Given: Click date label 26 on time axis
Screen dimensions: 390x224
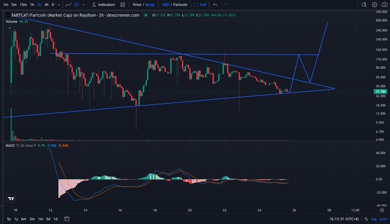Looking at the screenshot, I should (294, 210).
